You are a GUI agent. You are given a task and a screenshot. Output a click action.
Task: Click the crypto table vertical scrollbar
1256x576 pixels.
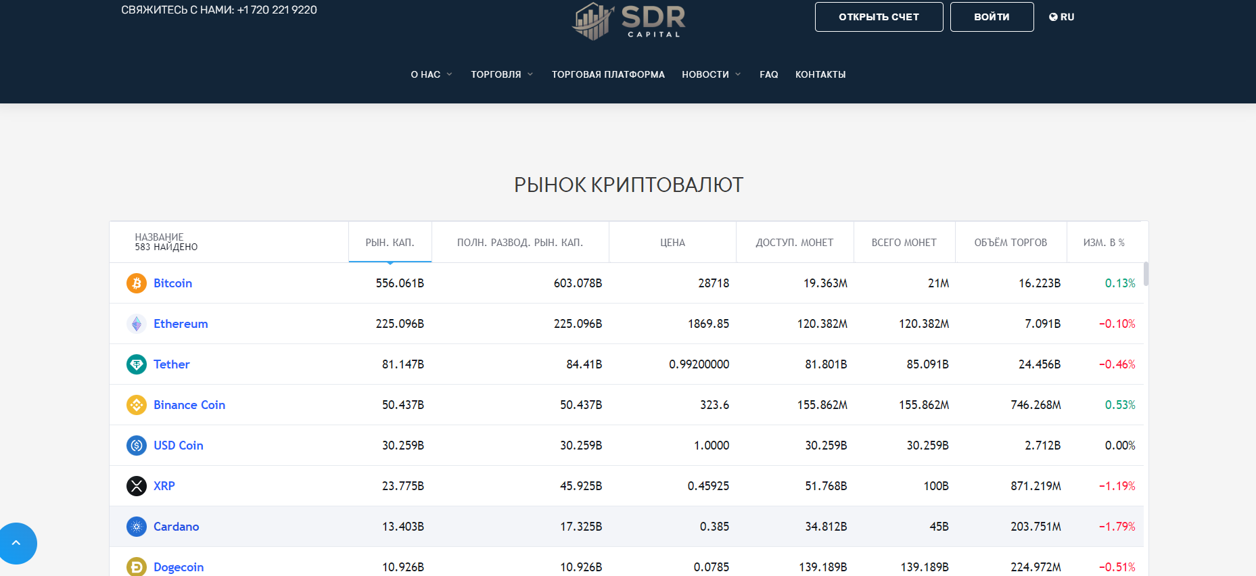pyautogui.click(x=1146, y=274)
